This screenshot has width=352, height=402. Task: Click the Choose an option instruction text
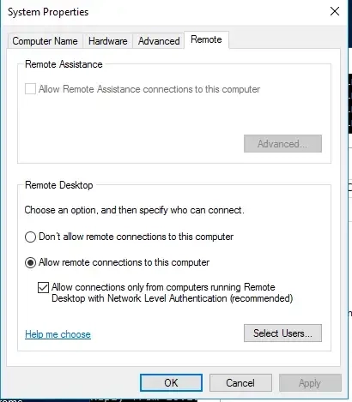tap(134, 210)
